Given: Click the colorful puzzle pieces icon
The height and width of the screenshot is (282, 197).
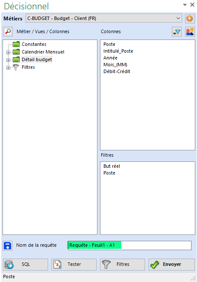Looking at the screenshot, I should (190, 32).
